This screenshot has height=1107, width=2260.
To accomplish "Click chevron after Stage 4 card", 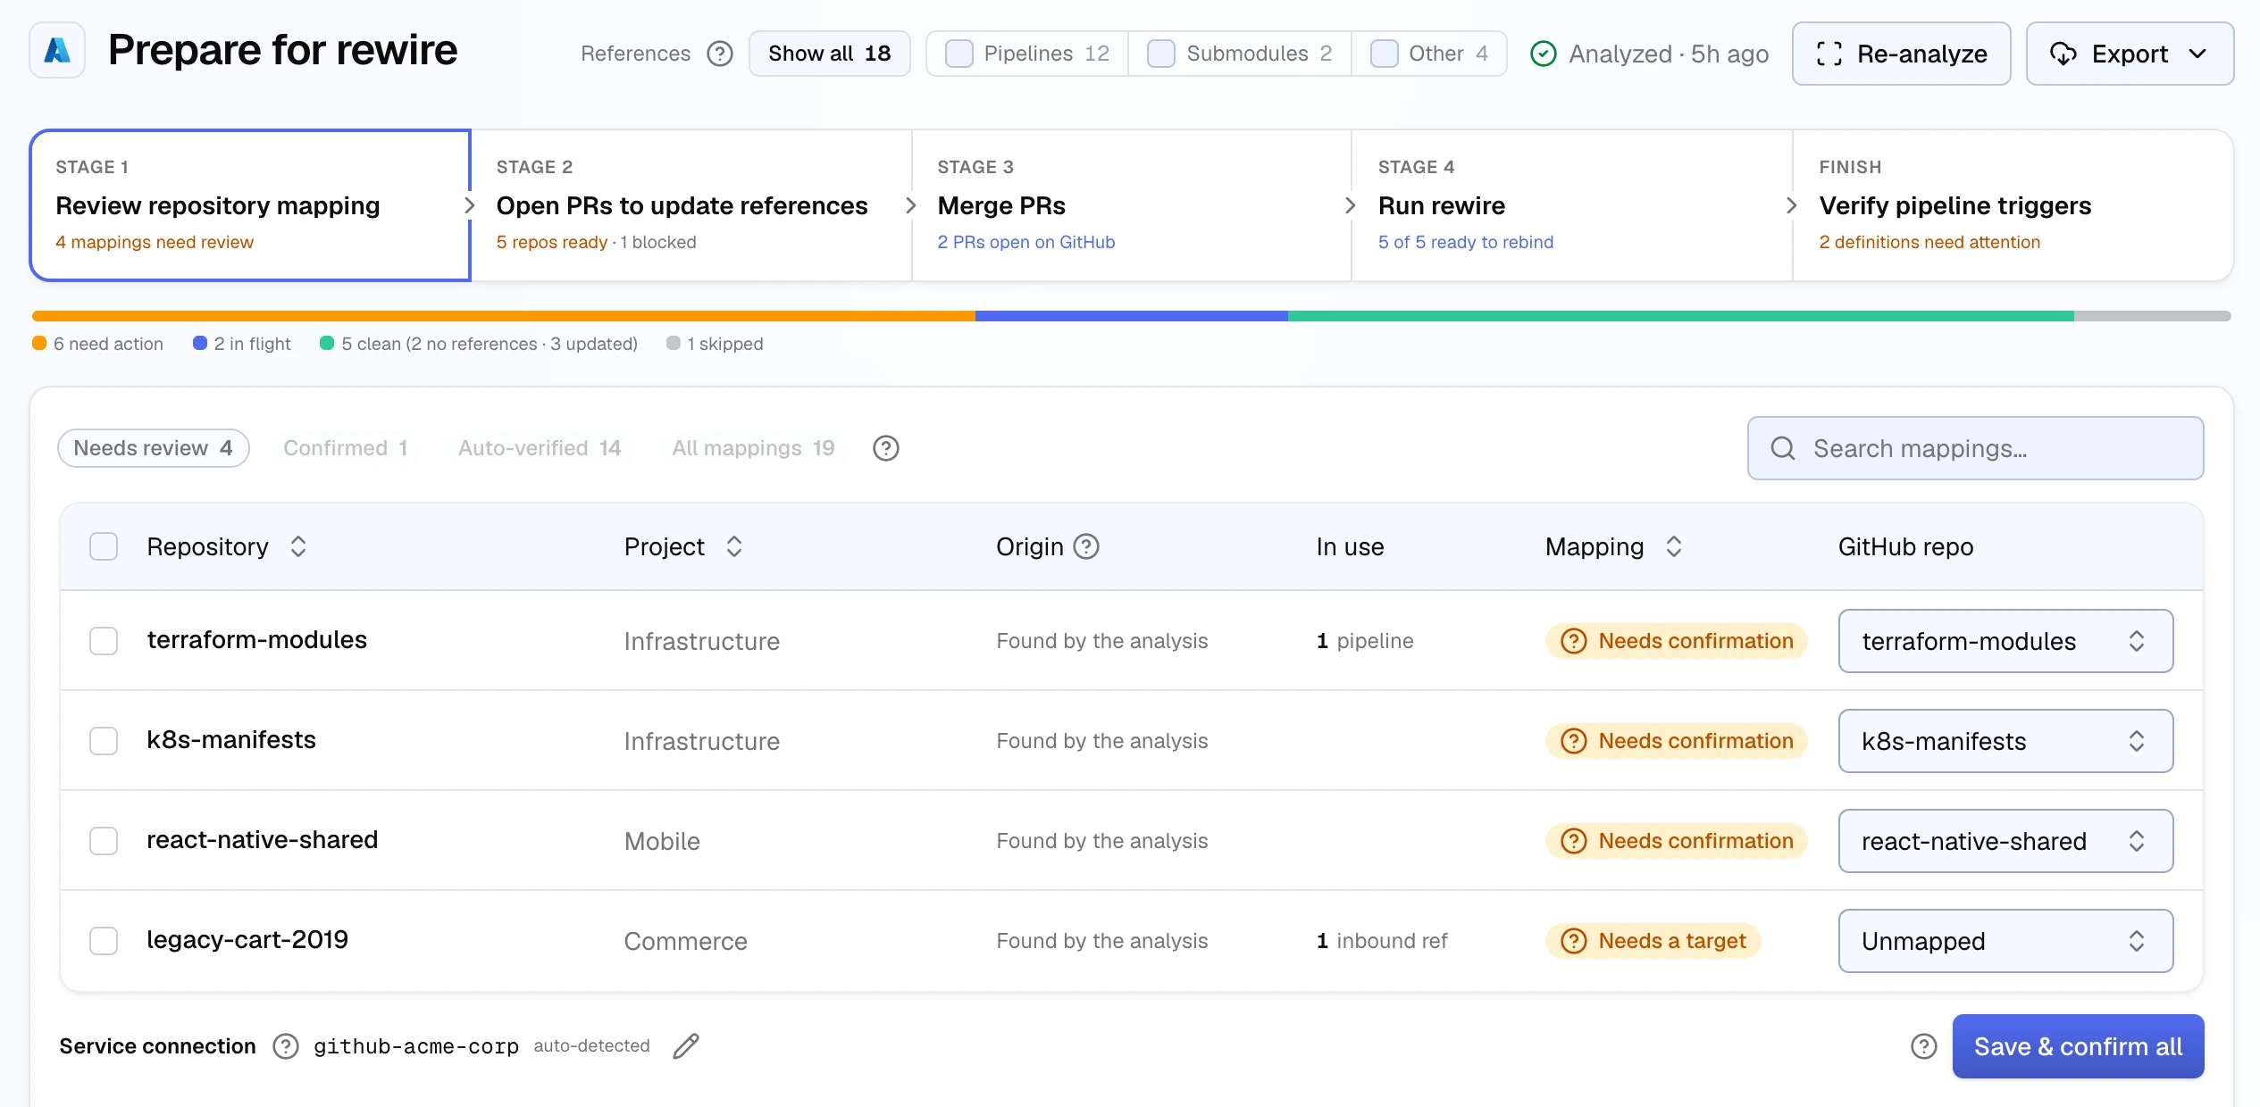I will pyautogui.click(x=1791, y=205).
